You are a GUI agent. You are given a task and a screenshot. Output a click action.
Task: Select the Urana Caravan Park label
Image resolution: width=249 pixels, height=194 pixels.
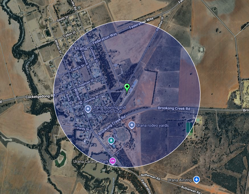(91, 161)
